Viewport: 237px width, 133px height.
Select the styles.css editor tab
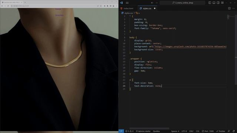pos(147,8)
